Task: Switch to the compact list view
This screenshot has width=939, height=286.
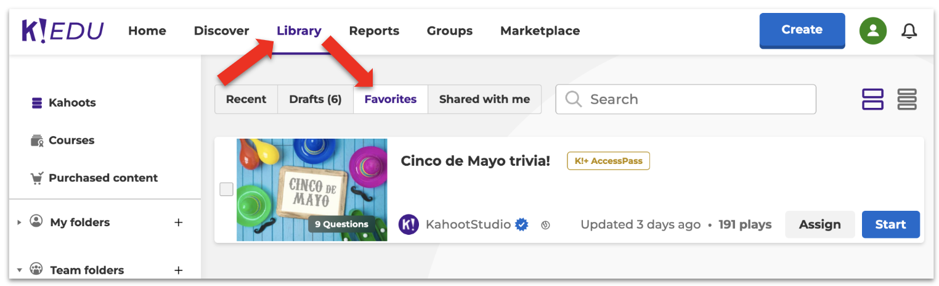Action: point(907,99)
